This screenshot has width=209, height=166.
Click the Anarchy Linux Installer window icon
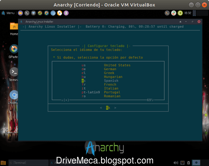21,21
